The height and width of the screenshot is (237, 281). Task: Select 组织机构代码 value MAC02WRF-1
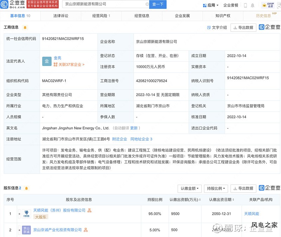pos(54,81)
